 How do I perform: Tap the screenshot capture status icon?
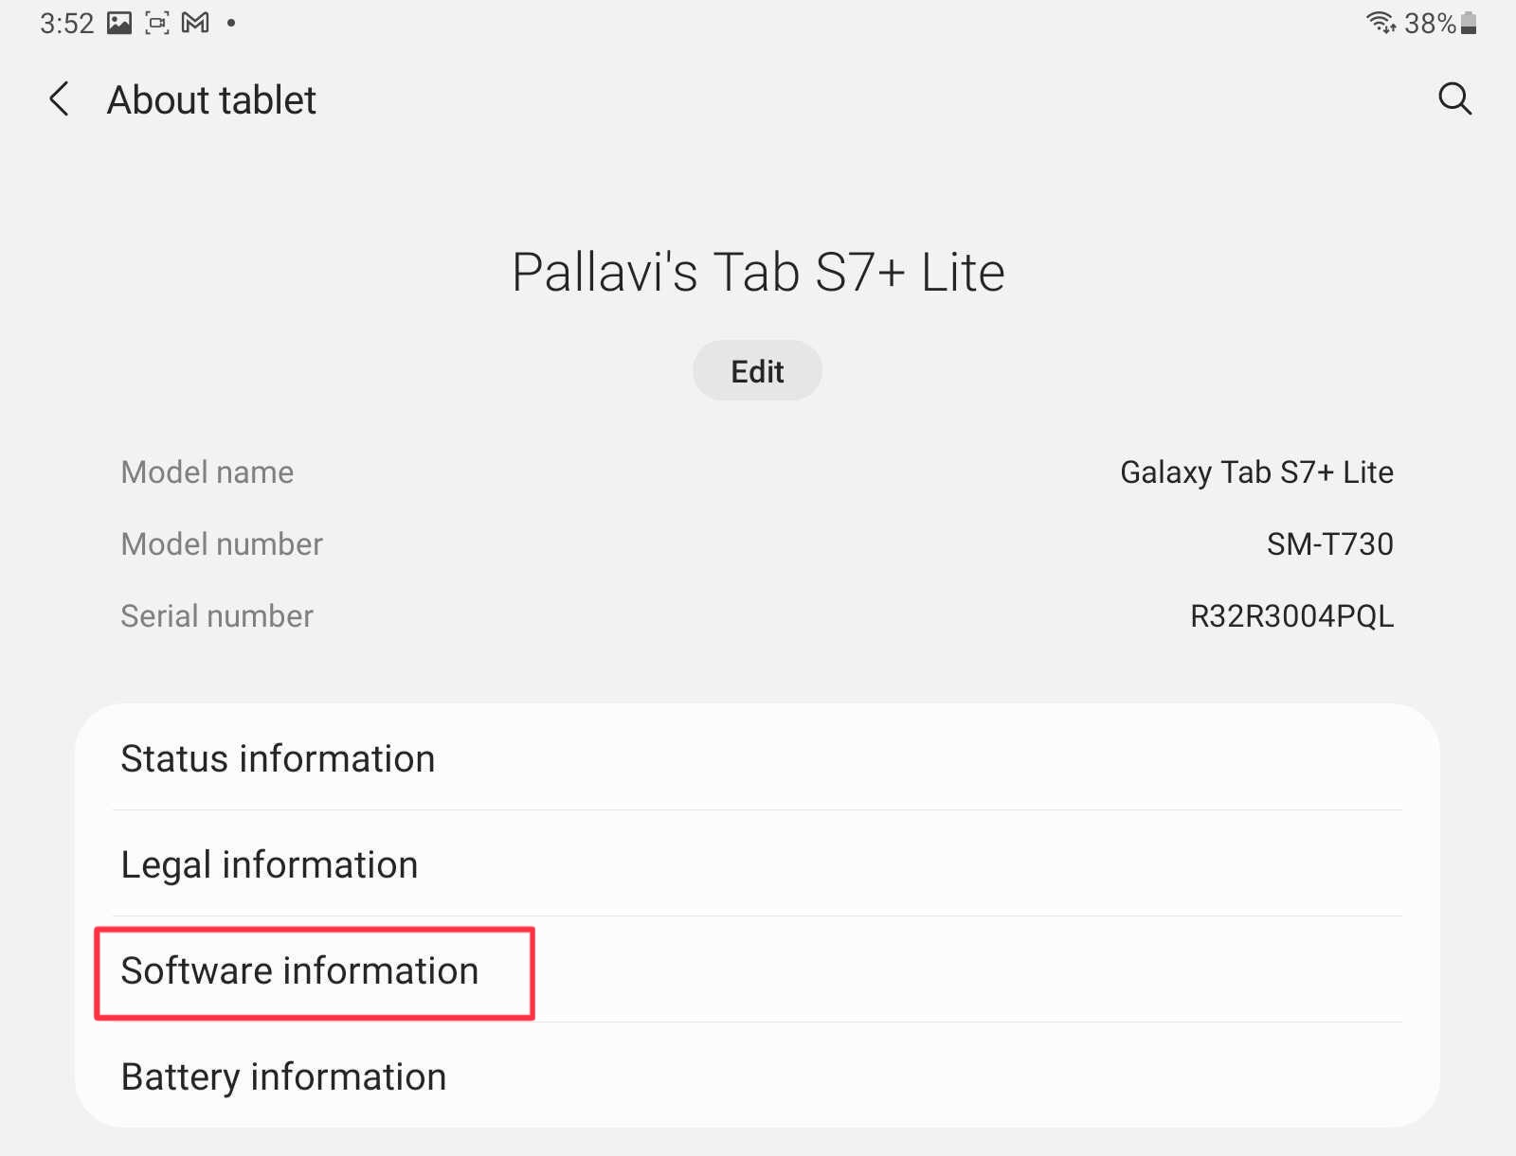point(157,23)
